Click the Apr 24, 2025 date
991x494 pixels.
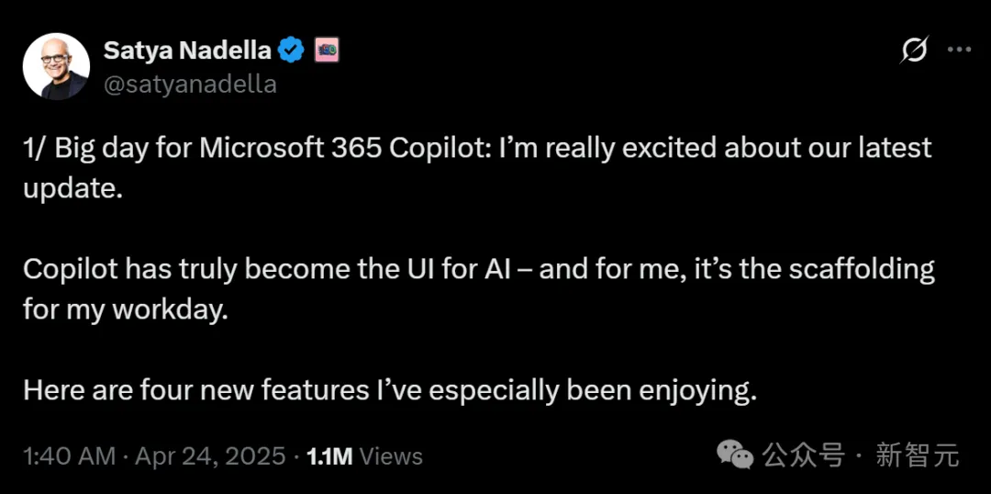pos(210,456)
